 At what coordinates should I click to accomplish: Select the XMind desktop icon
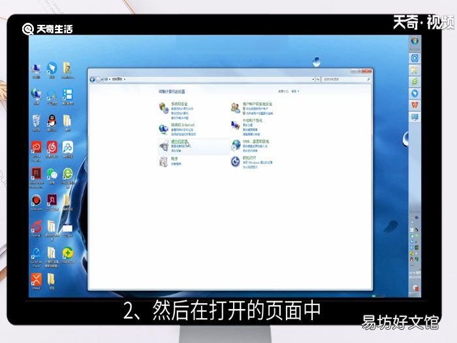(x=37, y=281)
